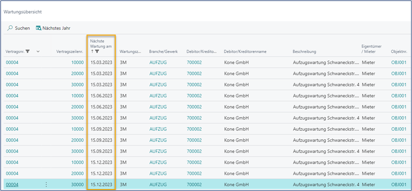This screenshot has width=412, height=191.
Task: Open contract 00004 on line 30000 dated 15.06.2023
Action: pyautogui.click(x=12, y=118)
